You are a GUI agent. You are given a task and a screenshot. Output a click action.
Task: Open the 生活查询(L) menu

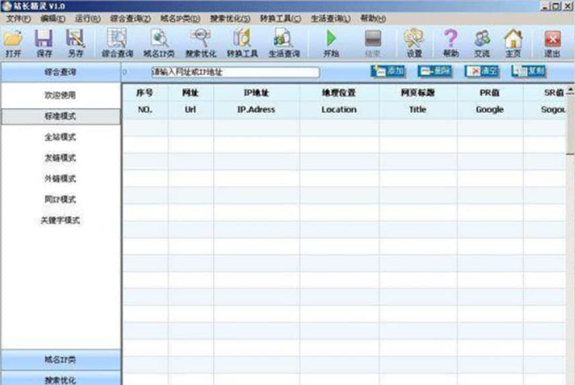point(330,18)
